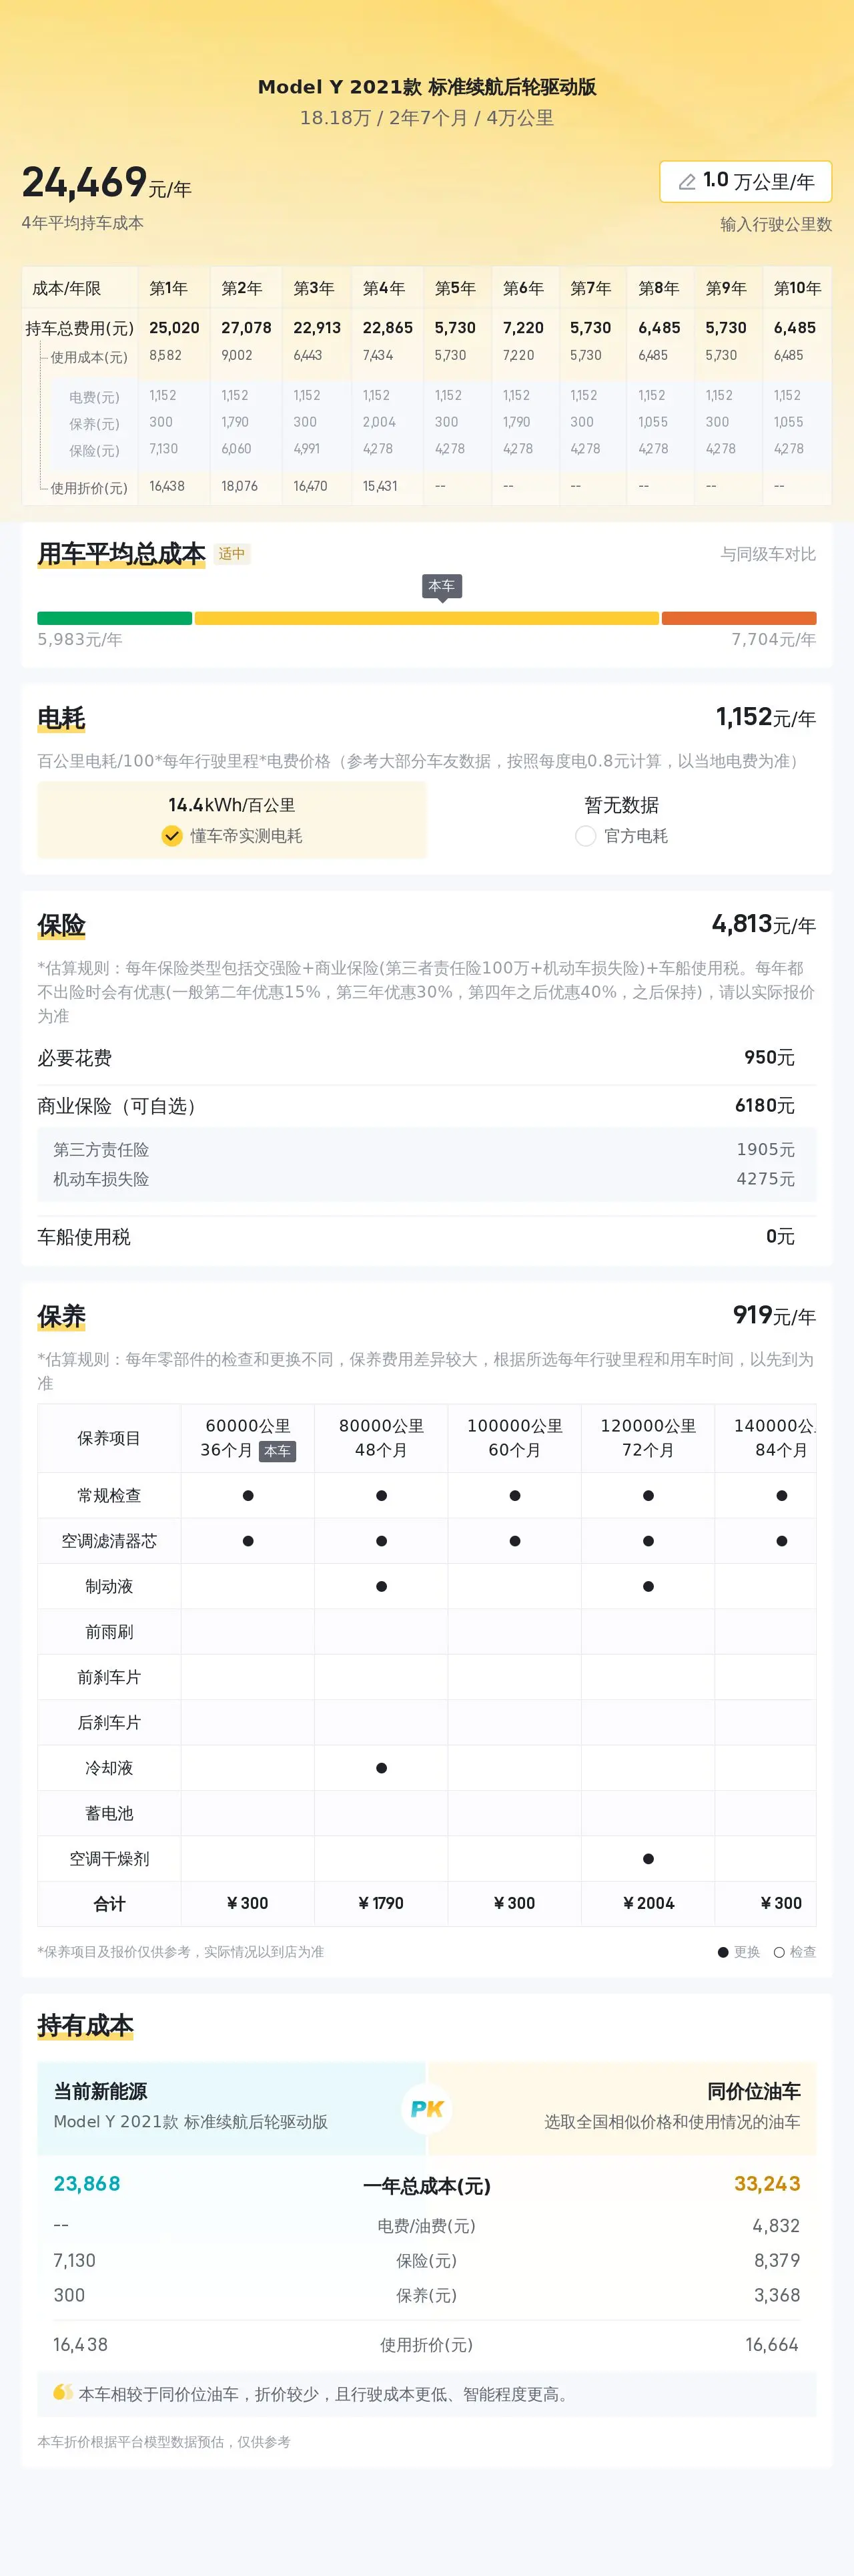Viewport: 854px width, 2576px height.
Task: Click the 电耗 section heading
Action: (61, 718)
